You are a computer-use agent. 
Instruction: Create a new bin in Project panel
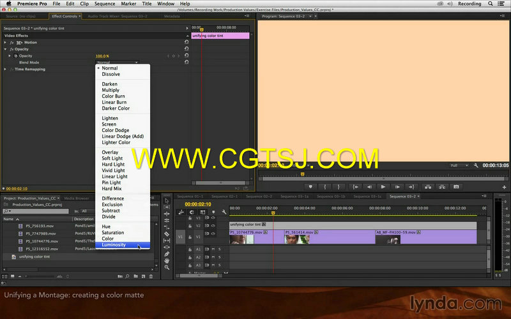pyautogui.click(x=135, y=276)
